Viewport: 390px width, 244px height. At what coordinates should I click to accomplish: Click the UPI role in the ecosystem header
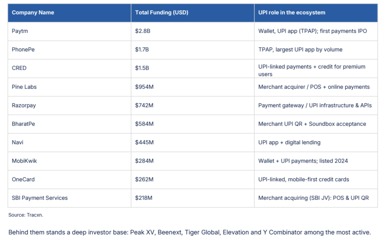(x=291, y=13)
